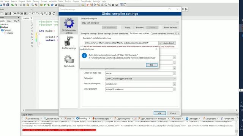Click the compiler installation directory field
Image resolution: width=243 pixels, height=136 pixels.
121,43
